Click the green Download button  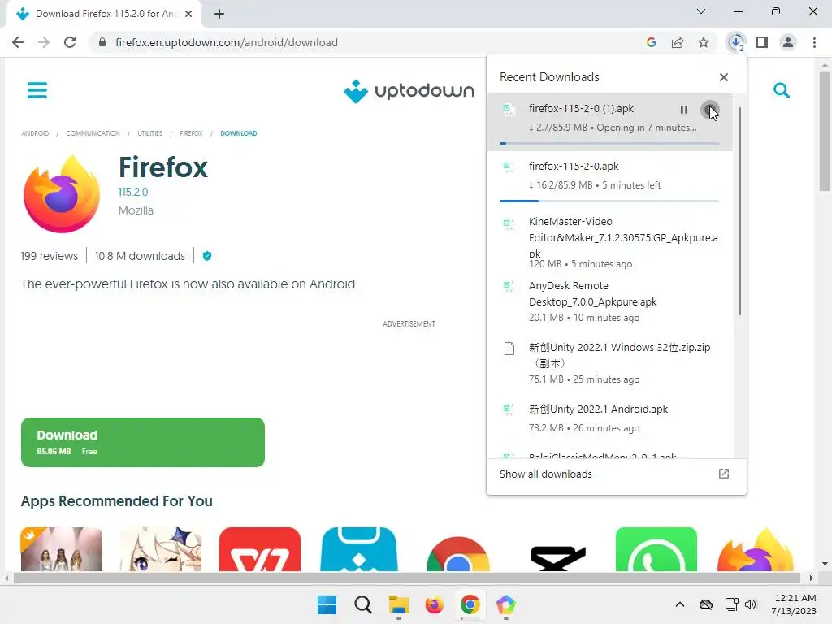click(143, 443)
